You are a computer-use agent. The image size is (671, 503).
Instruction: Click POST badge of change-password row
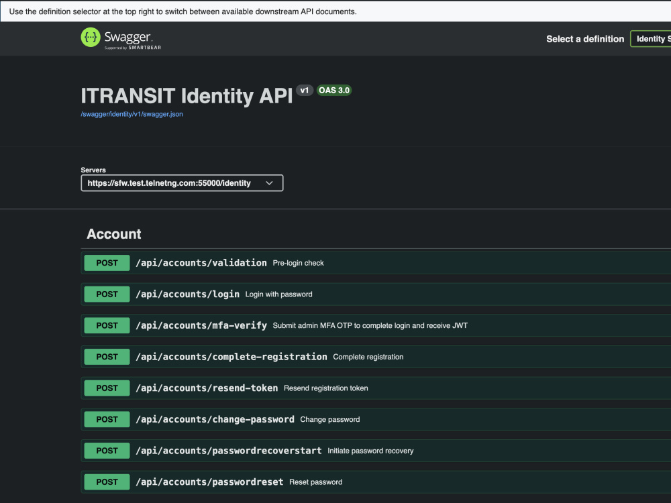[x=107, y=419]
